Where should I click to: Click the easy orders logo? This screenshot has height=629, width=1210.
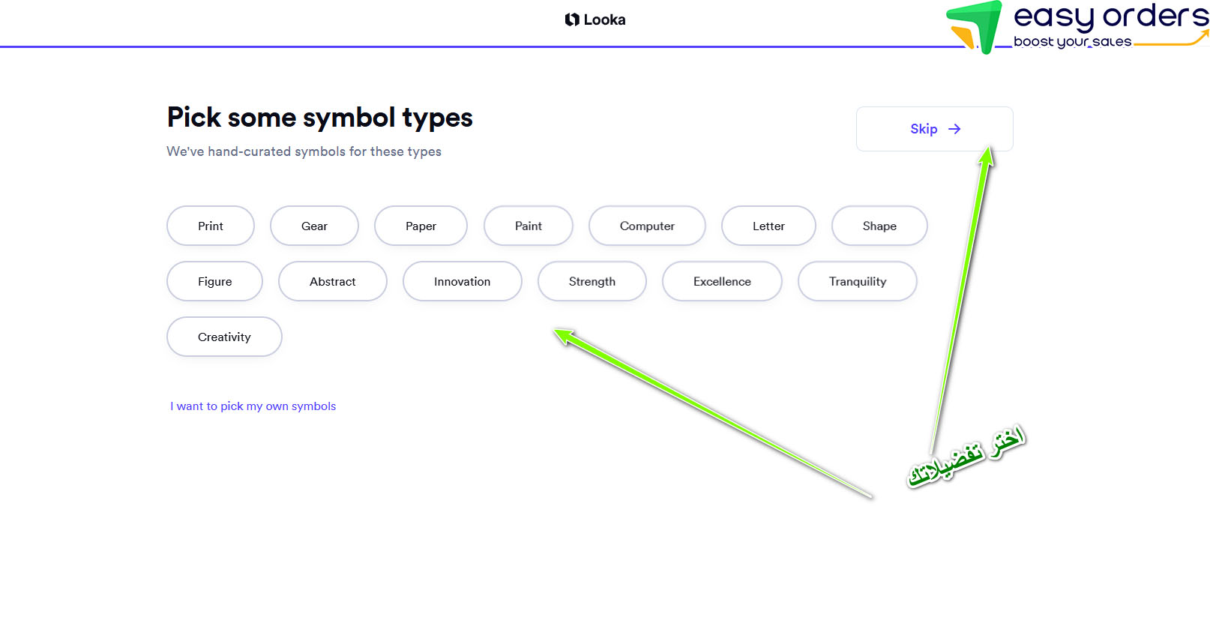click(1077, 27)
